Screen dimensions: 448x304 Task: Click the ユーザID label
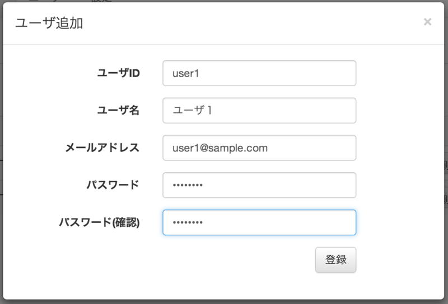coord(118,73)
